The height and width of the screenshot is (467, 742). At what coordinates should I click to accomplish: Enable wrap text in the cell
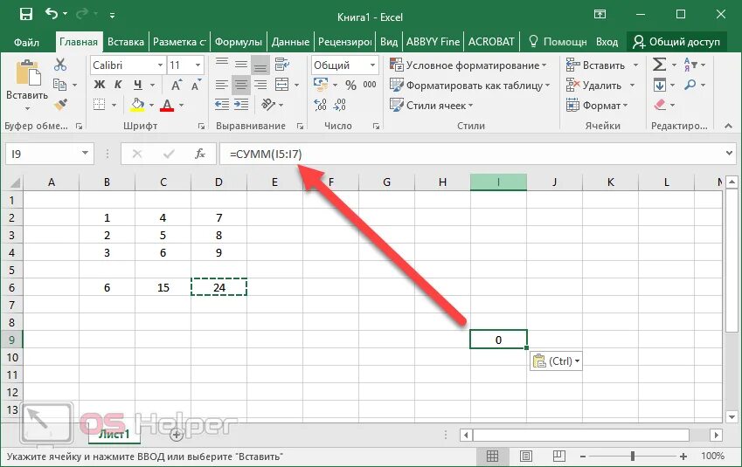click(282, 65)
